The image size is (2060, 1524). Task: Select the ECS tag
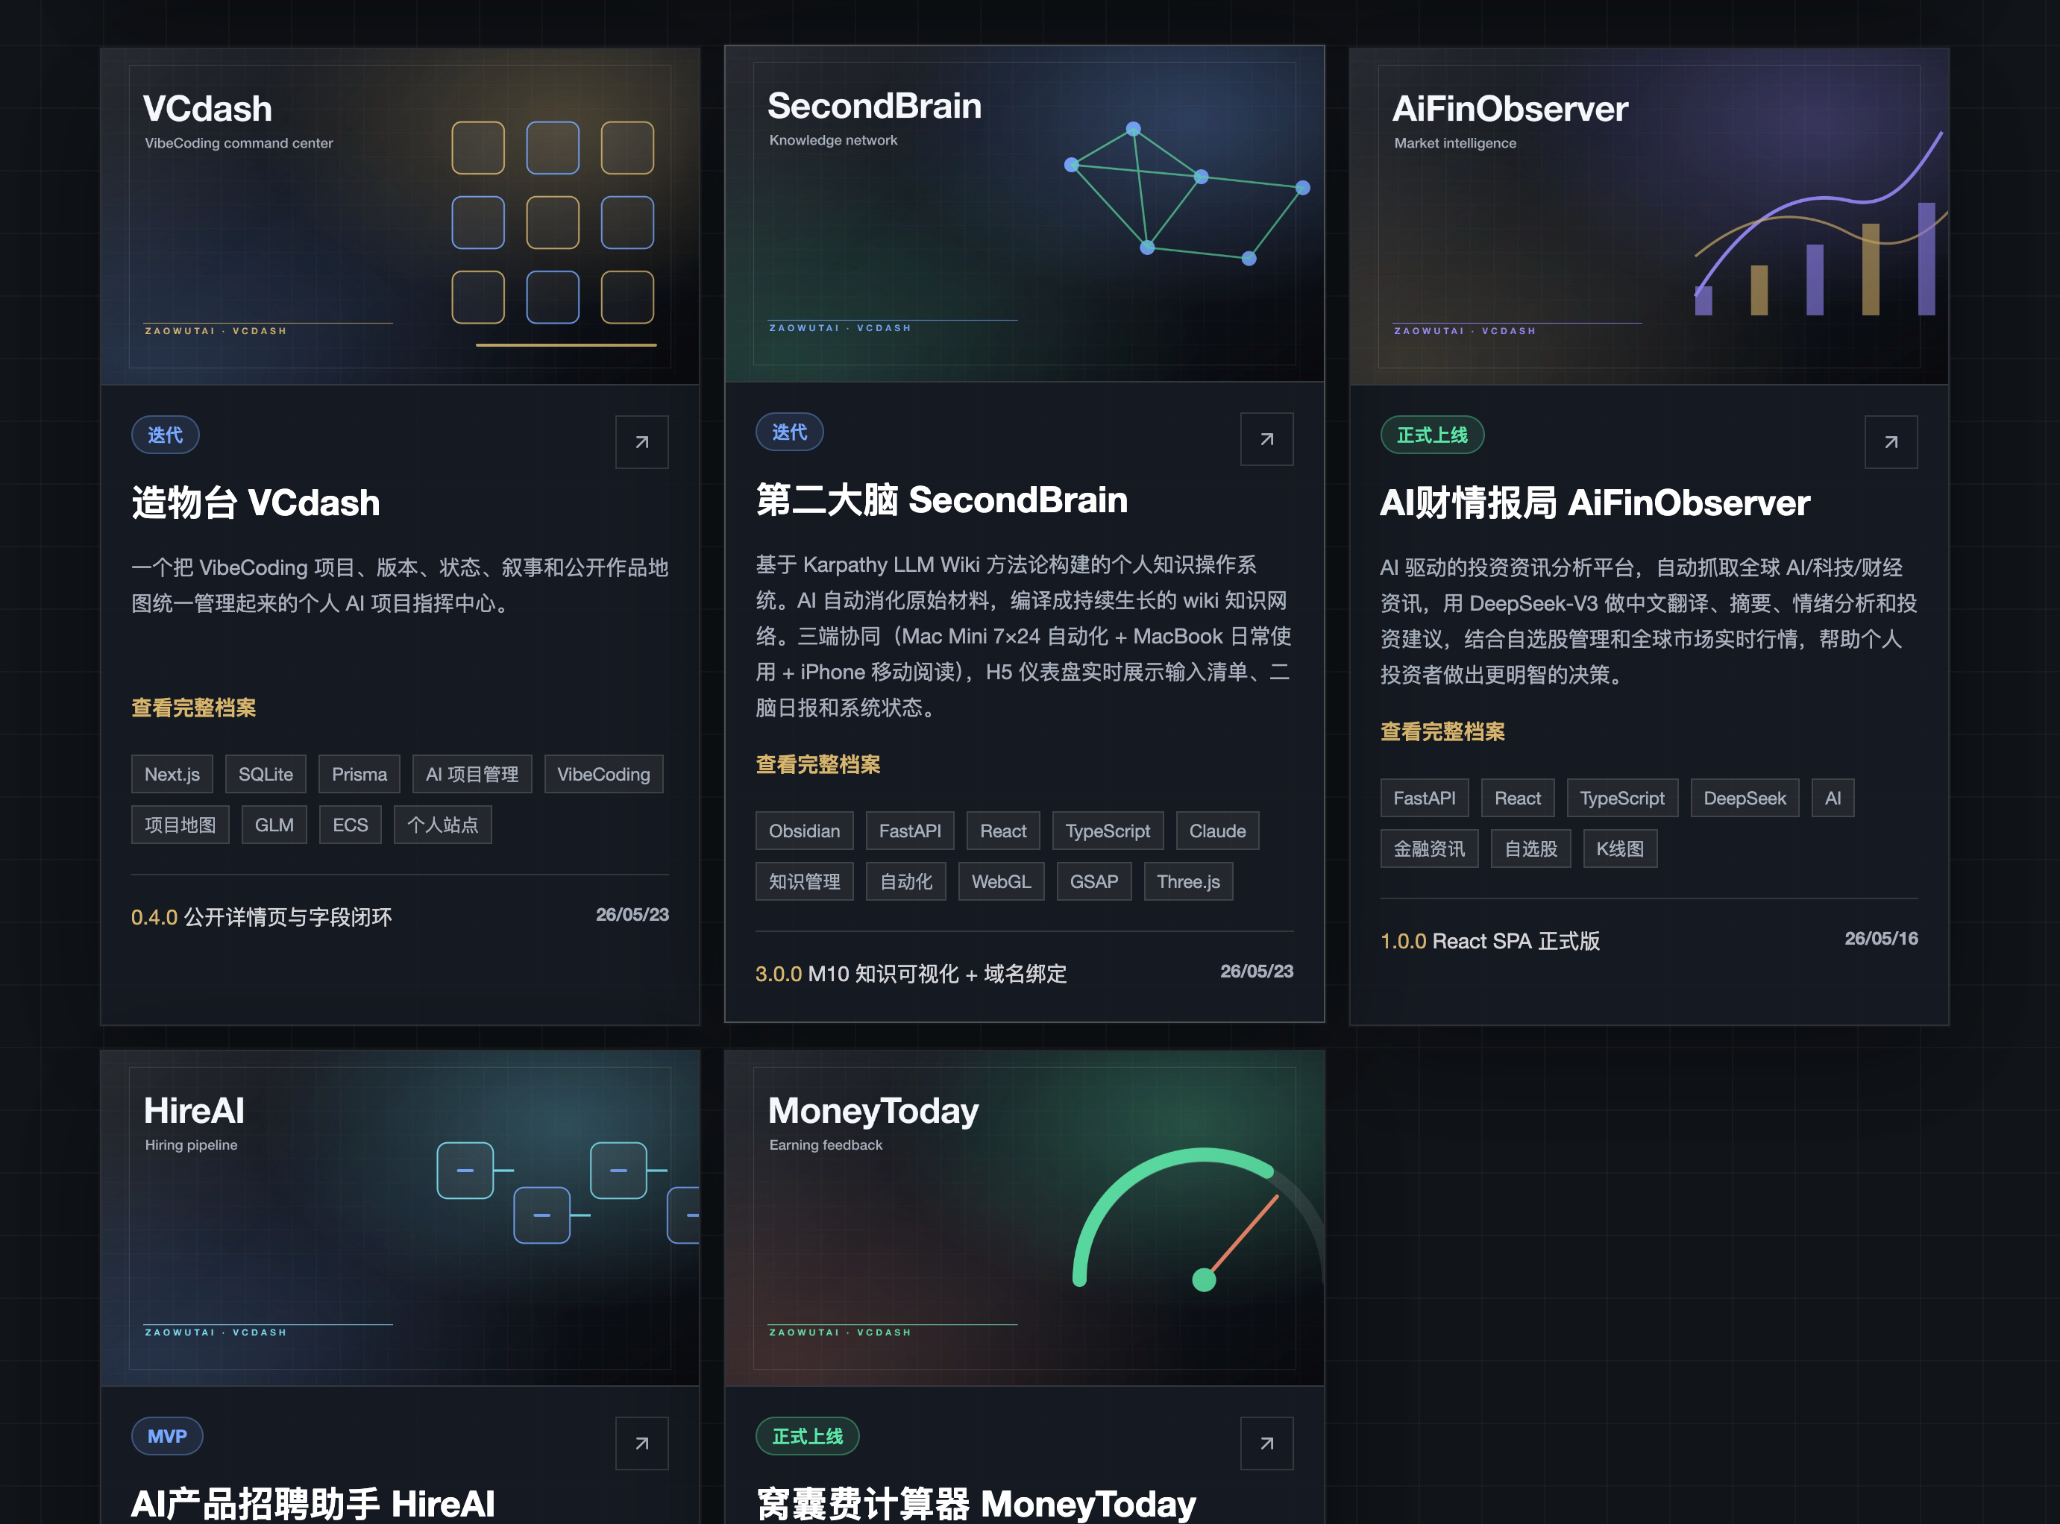click(x=350, y=825)
